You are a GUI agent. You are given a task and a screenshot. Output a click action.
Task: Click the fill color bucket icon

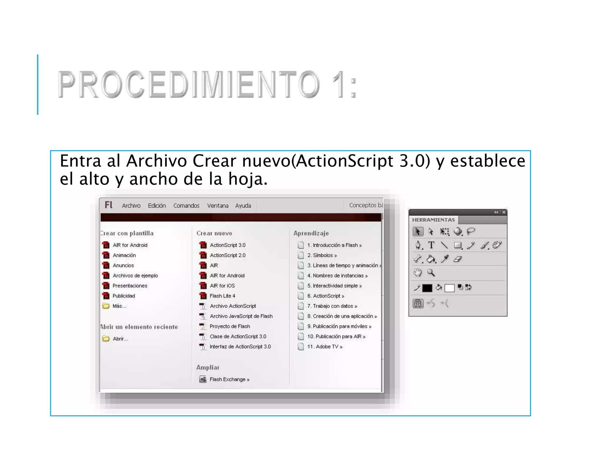pyautogui.click(x=439, y=288)
